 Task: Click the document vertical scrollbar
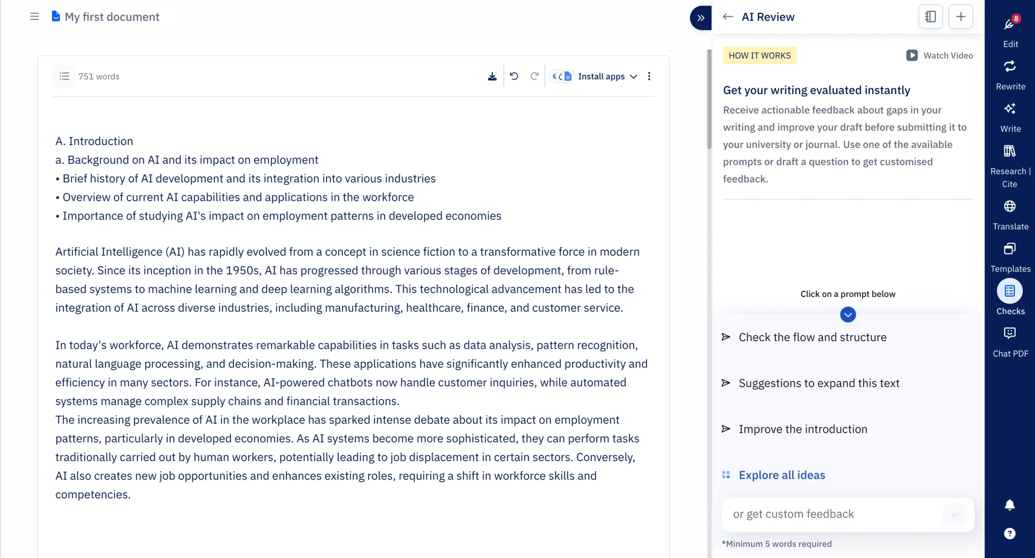[709, 99]
